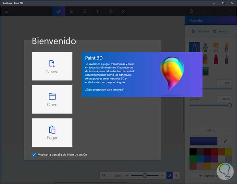Pick the Eyedropper color picker
This screenshot has height=184, width=237.
225,141
